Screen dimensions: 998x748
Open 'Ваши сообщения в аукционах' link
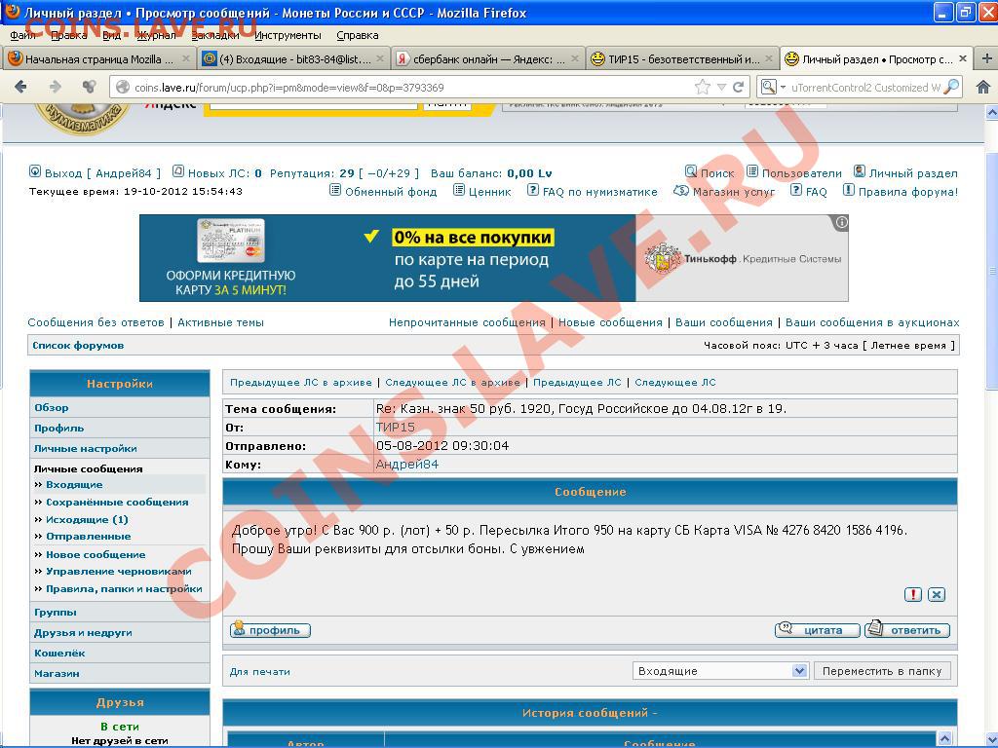(x=872, y=322)
